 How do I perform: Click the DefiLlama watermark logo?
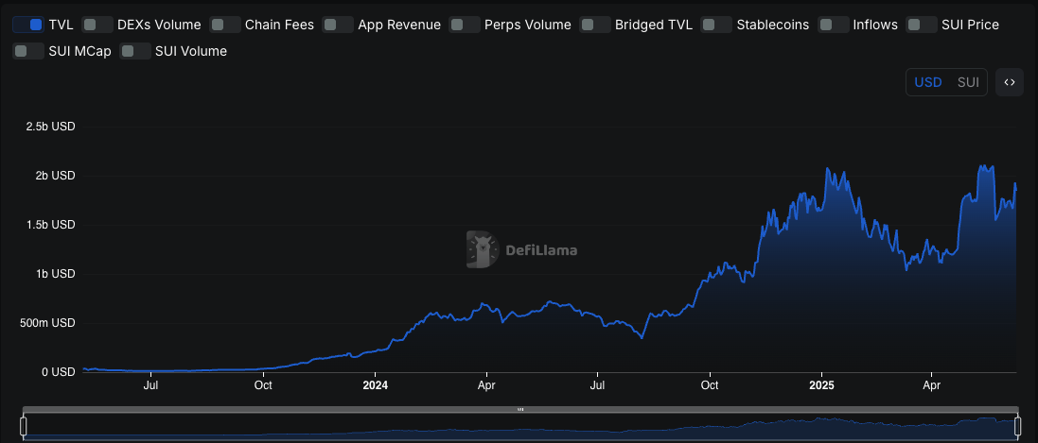coord(521,250)
